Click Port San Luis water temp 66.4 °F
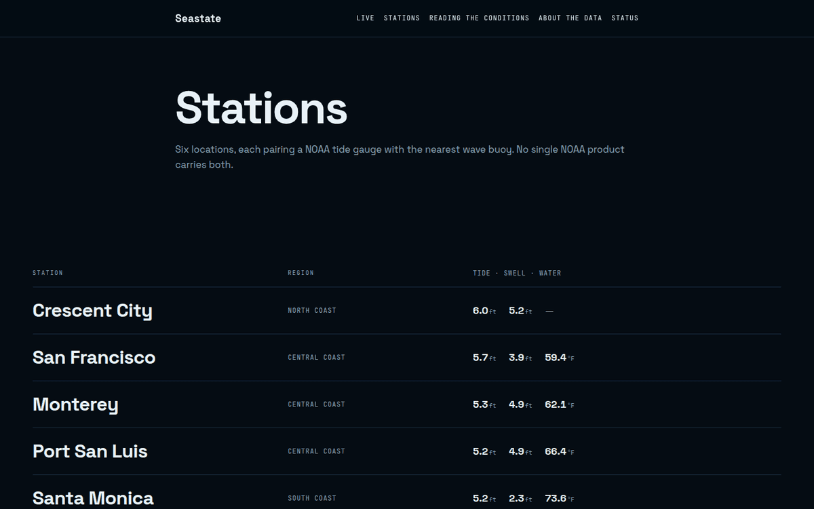 click(x=560, y=451)
